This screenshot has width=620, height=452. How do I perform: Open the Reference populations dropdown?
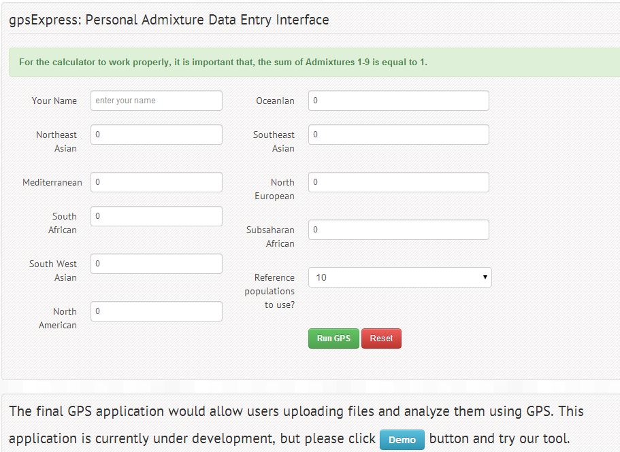tap(399, 277)
